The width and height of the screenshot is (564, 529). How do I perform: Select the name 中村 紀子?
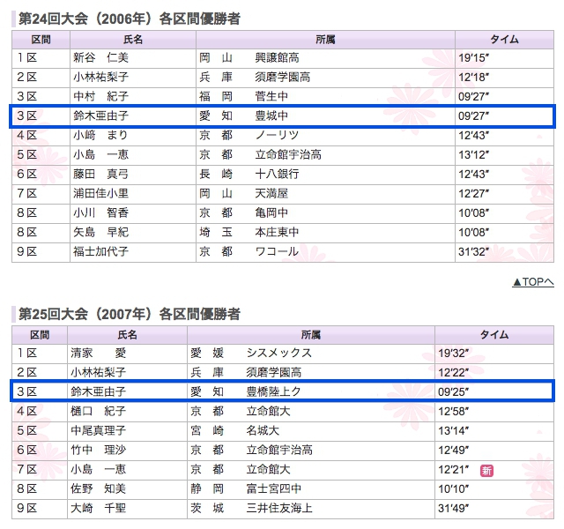100,96
